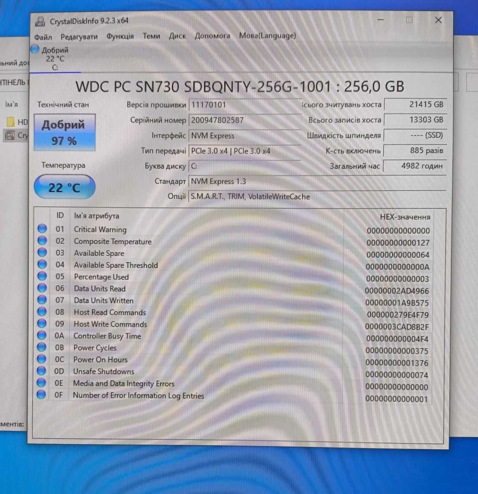Click the status orb for Power Cycles
This screenshot has height=494, width=478.
(x=41, y=347)
